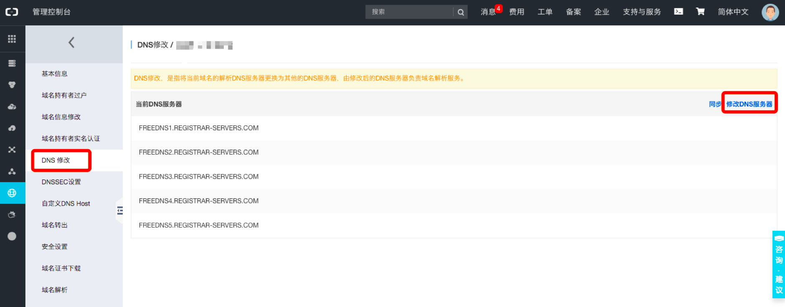Click the Alibaba Cloud logo icon
The height and width of the screenshot is (307, 785).
click(x=12, y=12)
